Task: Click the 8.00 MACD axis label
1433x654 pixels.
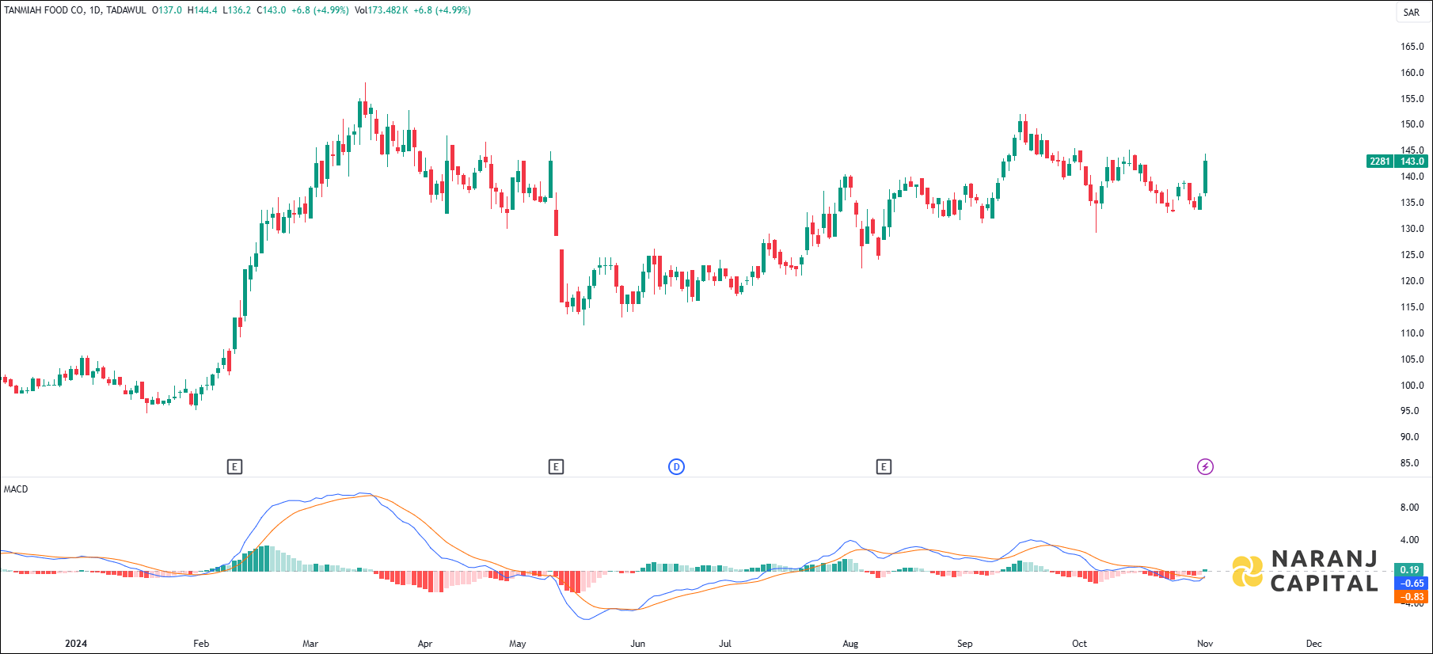Action: point(1409,508)
